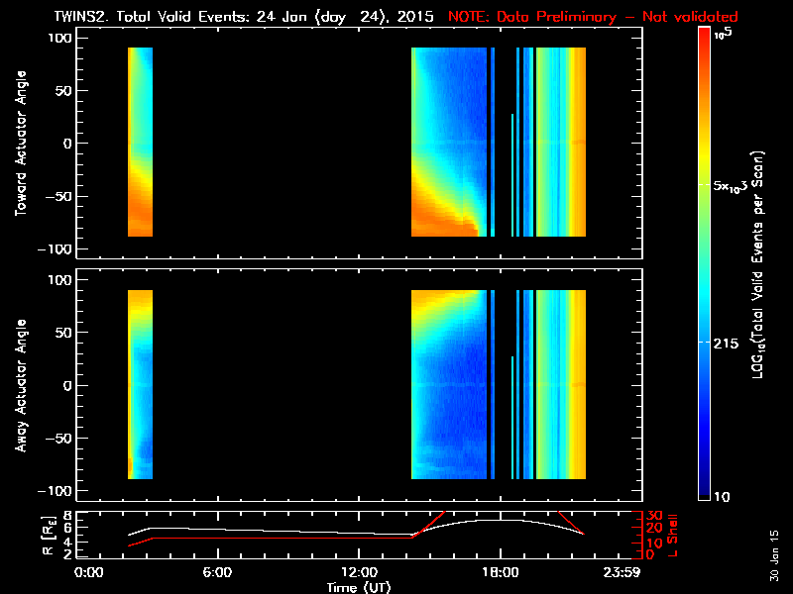
Task: Click the dark blue bottom of the colorbar
Action: 703,490
